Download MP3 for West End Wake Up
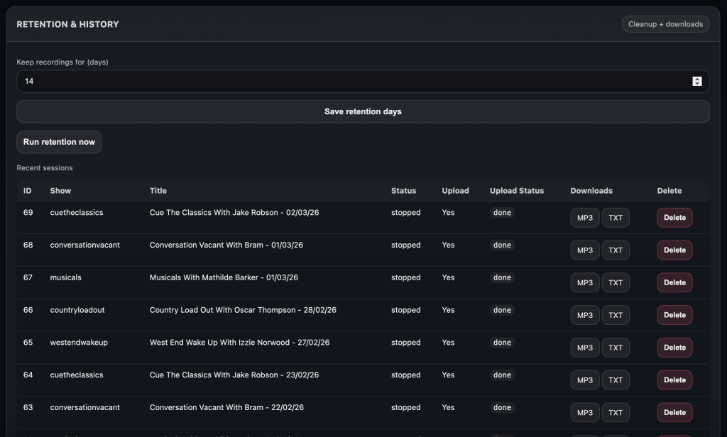Screen dimensions: 727x437 [x=584, y=348]
